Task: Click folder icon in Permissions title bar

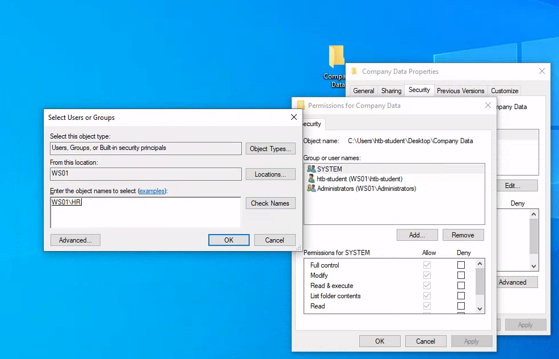Action: [301, 105]
